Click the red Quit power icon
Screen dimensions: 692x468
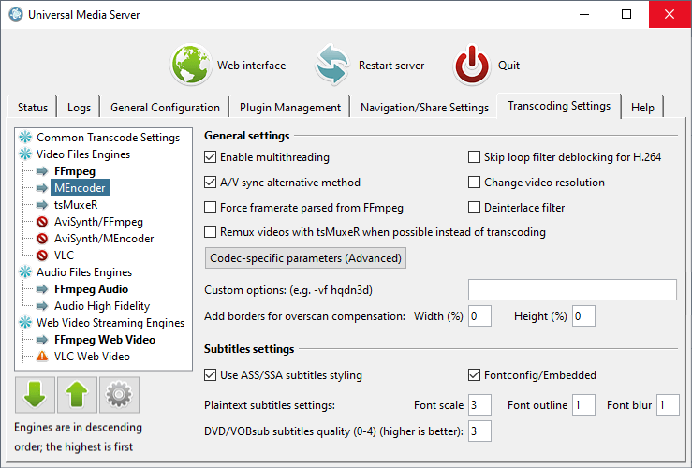pos(472,65)
